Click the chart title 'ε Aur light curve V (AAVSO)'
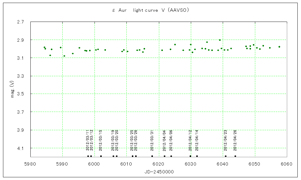This screenshot has height=180, width=301. click(150, 10)
